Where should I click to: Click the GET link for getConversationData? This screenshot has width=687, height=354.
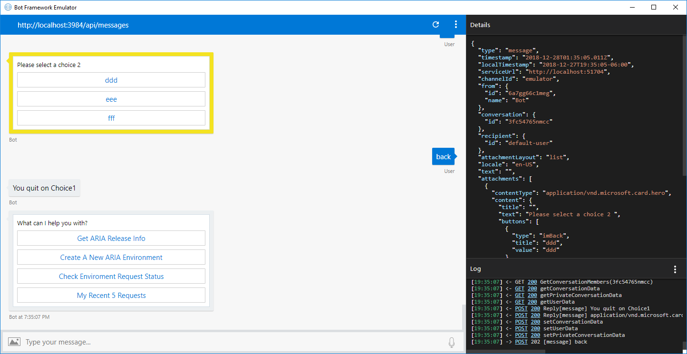[x=519, y=288]
